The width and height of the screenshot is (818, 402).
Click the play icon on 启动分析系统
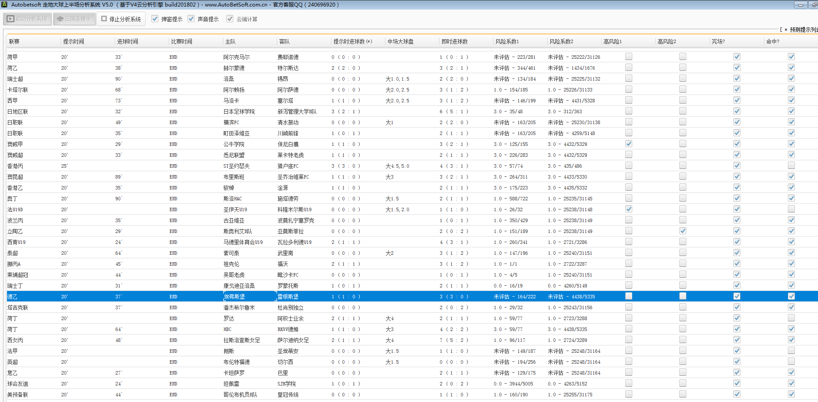click(x=11, y=19)
